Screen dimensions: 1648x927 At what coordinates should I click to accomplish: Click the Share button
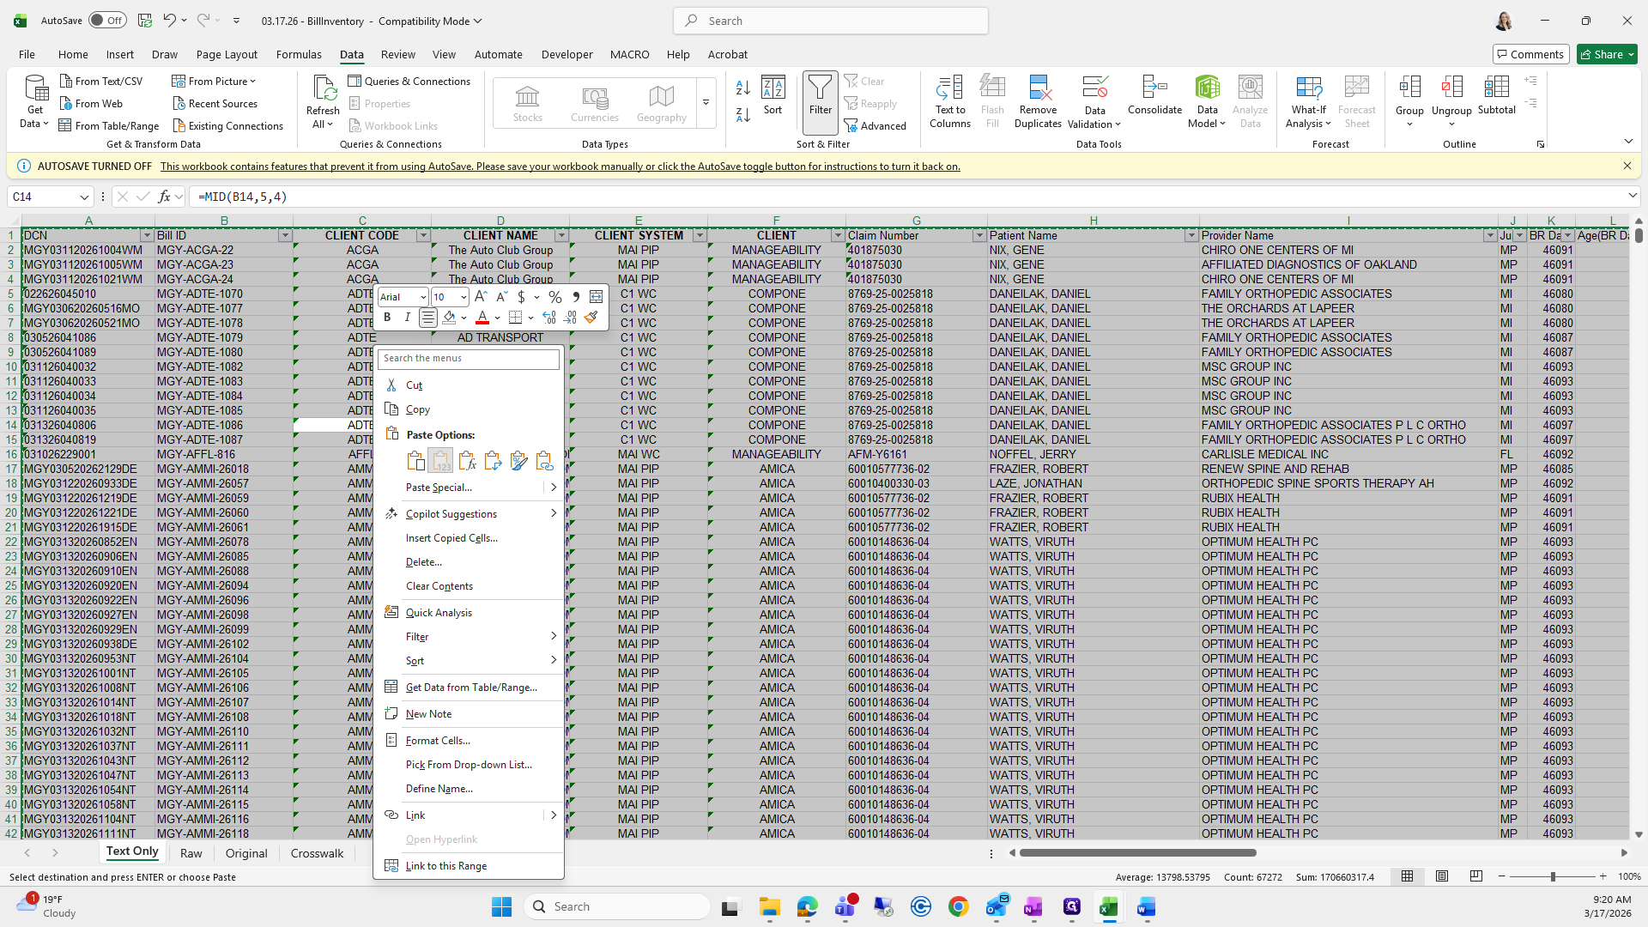pyautogui.click(x=1607, y=54)
